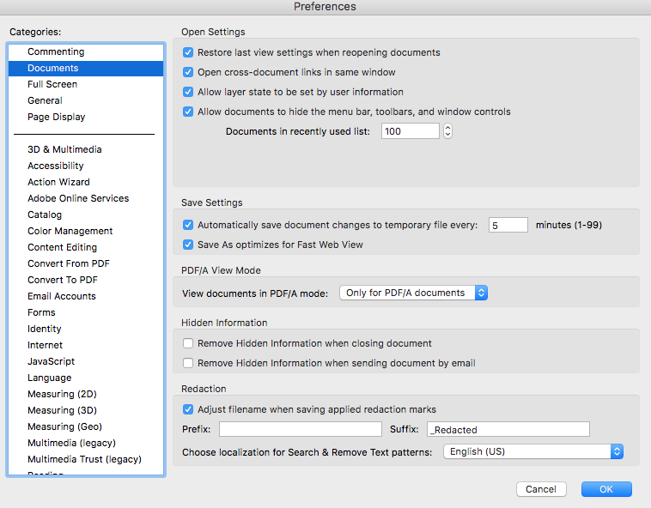Viewport: 651px width, 508px height.
Task: Uncheck Open cross-document links in same window
Action: pos(188,72)
